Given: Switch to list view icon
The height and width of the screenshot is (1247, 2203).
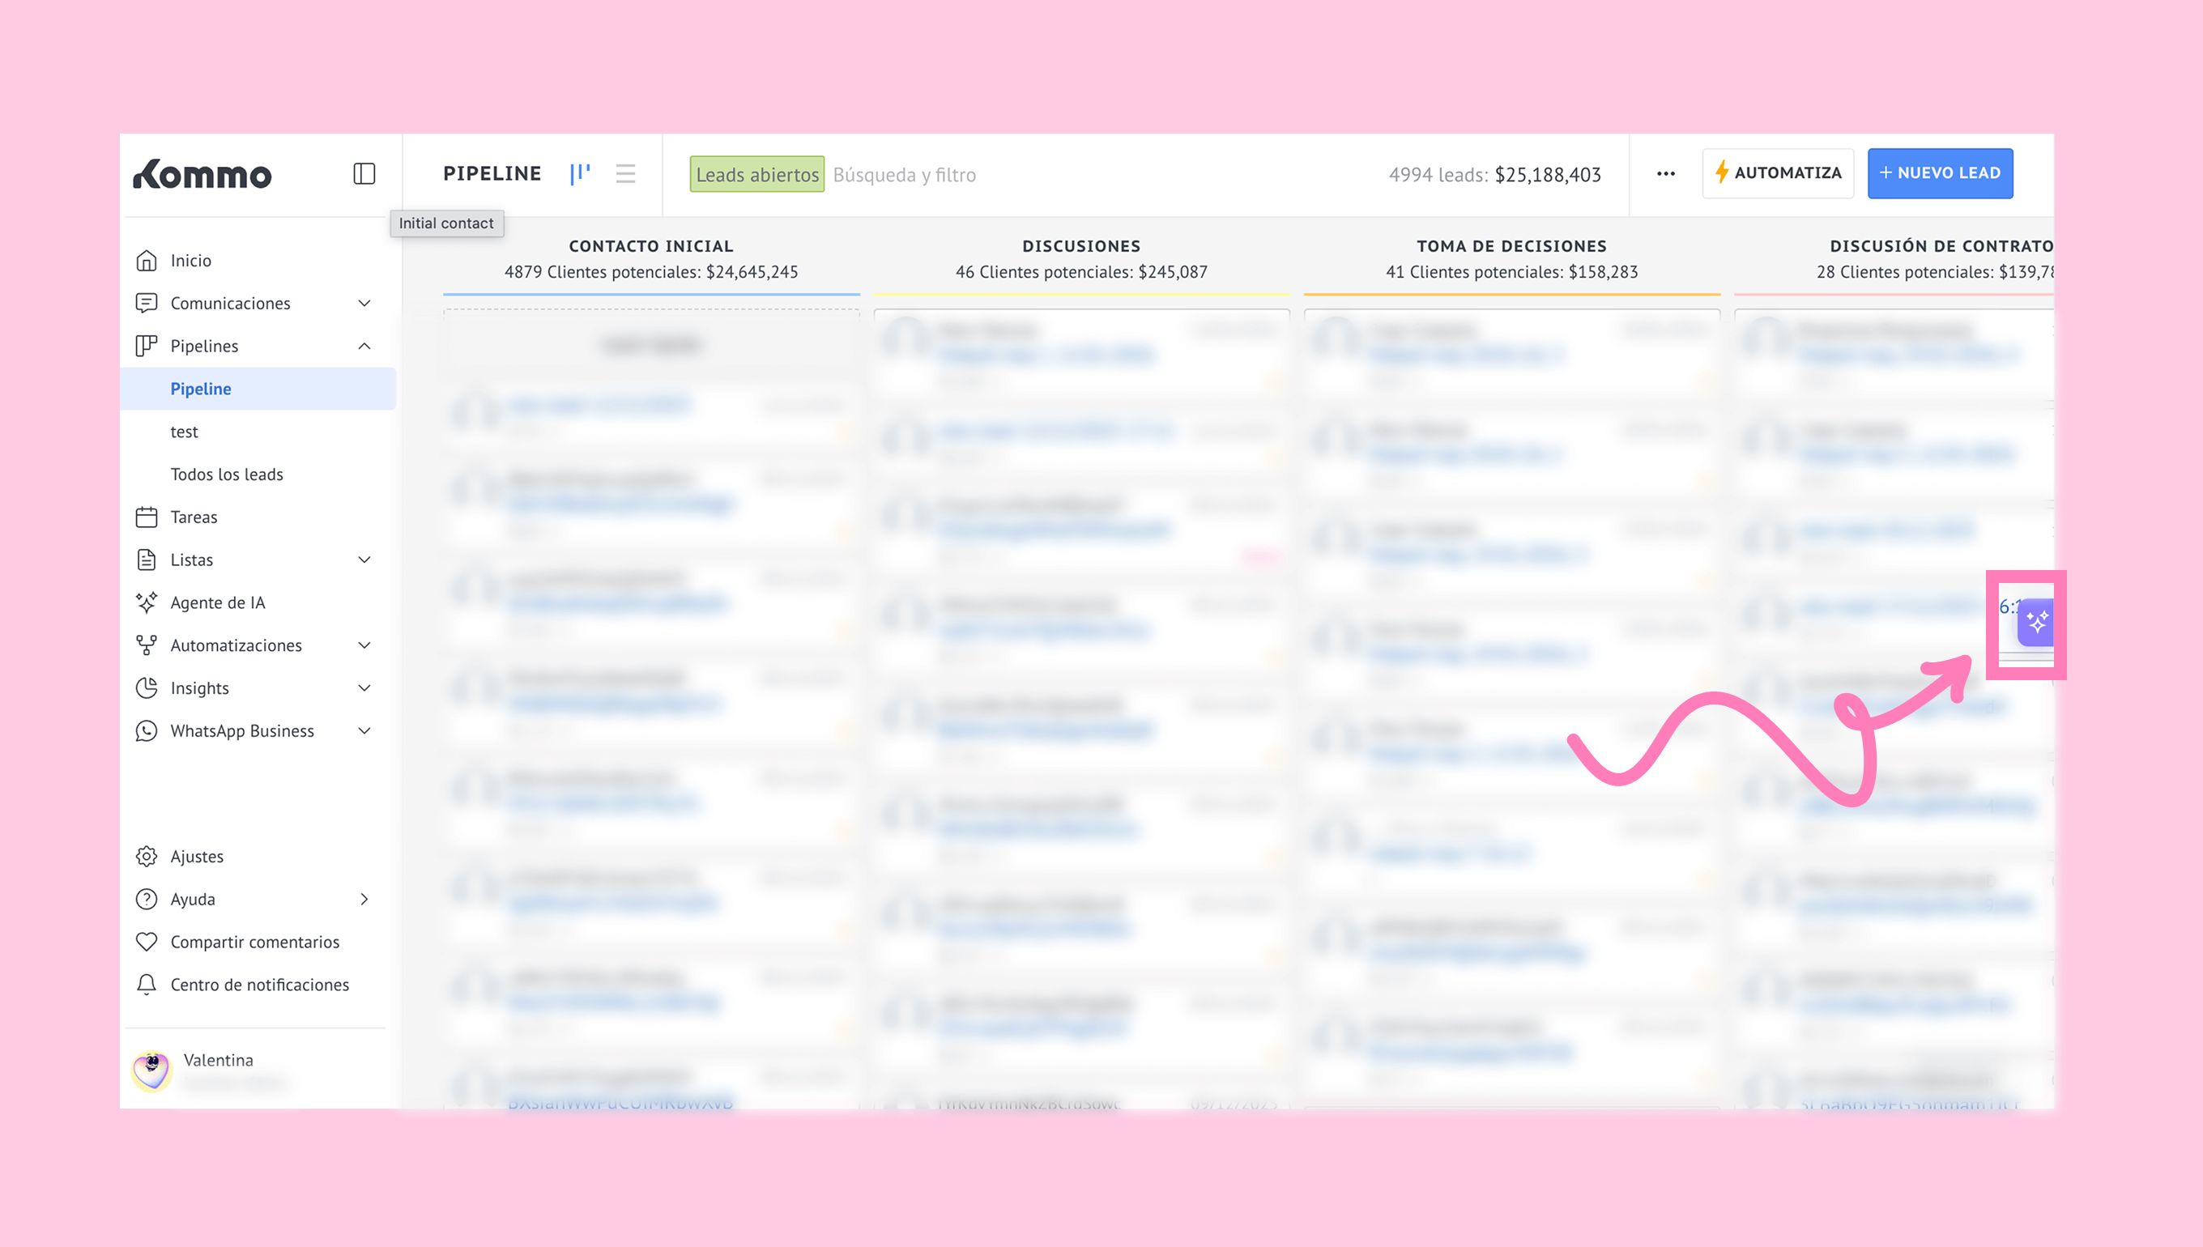Looking at the screenshot, I should point(625,174).
